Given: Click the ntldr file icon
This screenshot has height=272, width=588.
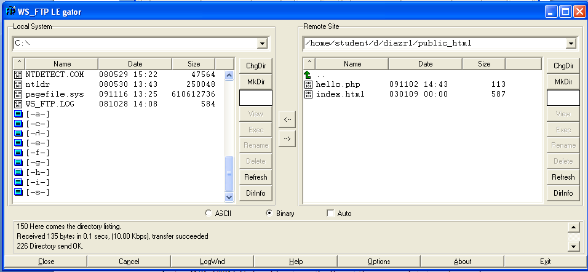Looking at the screenshot, I should tap(18, 84).
